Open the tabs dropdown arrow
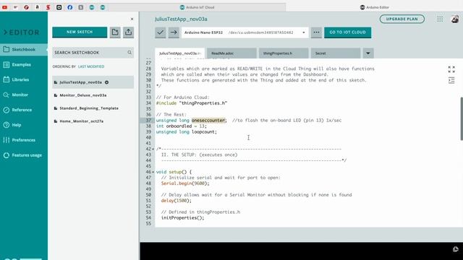Image resolution: width=463 pixels, height=260 pixels. (368, 53)
